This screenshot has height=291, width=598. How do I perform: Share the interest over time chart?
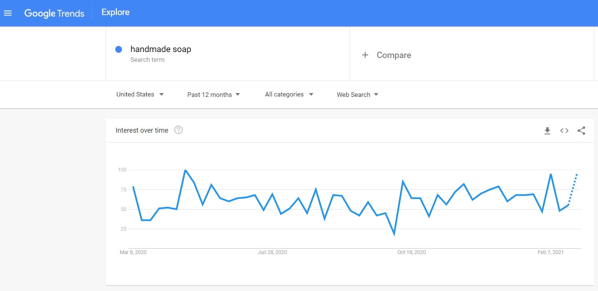[581, 131]
